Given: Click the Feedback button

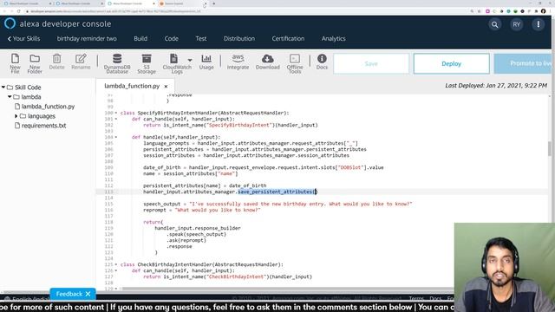Looking at the screenshot, I should pyautogui.click(x=69, y=294).
